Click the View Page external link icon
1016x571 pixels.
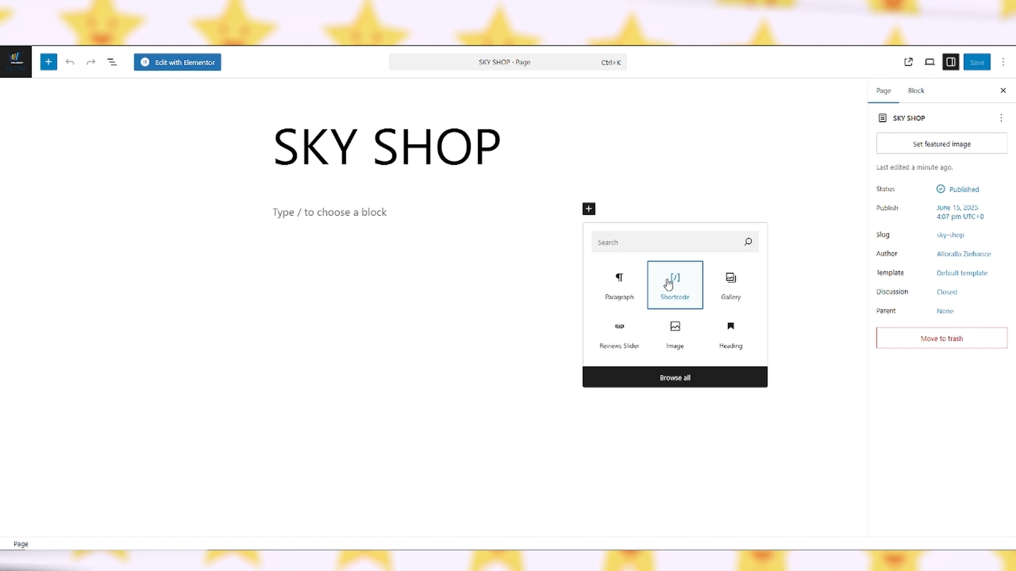[909, 62]
